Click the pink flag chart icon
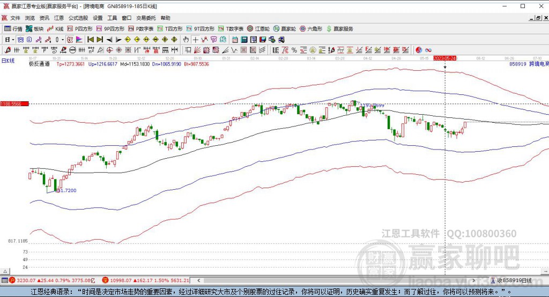 pyautogui.click(x=79, y=40)
